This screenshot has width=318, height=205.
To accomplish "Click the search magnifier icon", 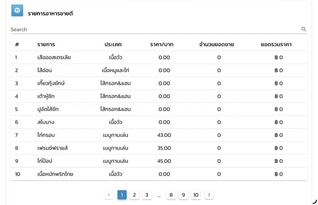I will coord(304,29).
